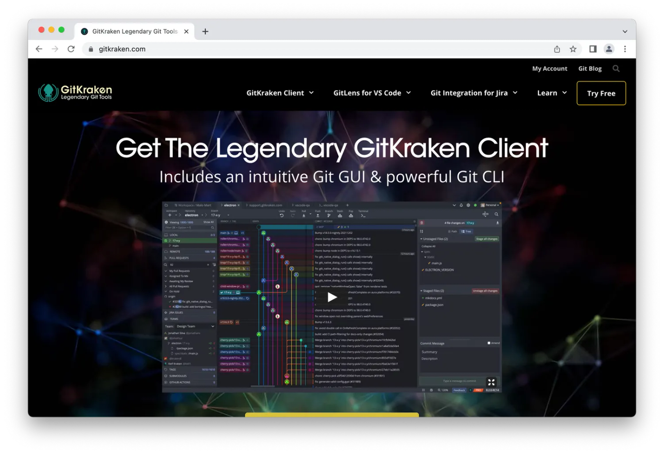Collapse the Staged Files section
The width and height of the screenshot is (664, 454).
pos(421,291)
